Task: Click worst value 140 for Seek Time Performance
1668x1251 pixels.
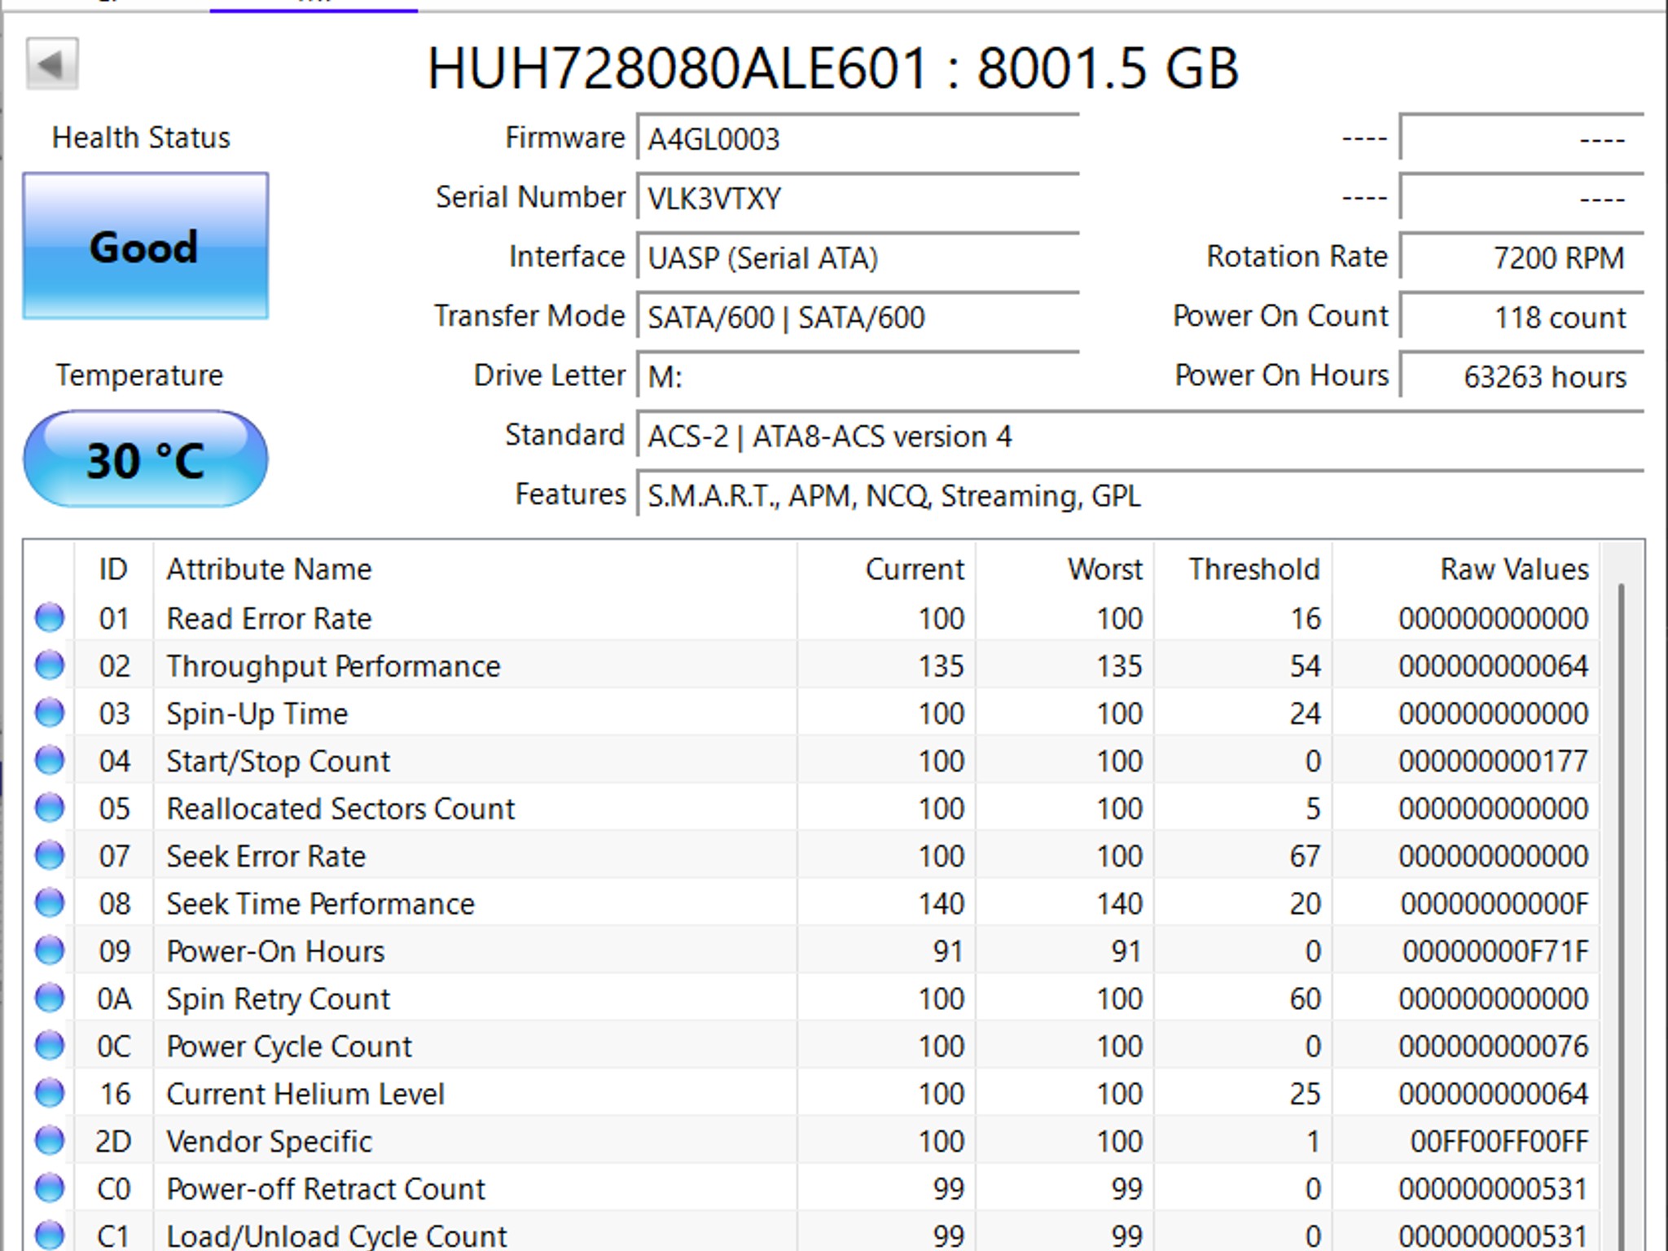Action: point(1120,904)
